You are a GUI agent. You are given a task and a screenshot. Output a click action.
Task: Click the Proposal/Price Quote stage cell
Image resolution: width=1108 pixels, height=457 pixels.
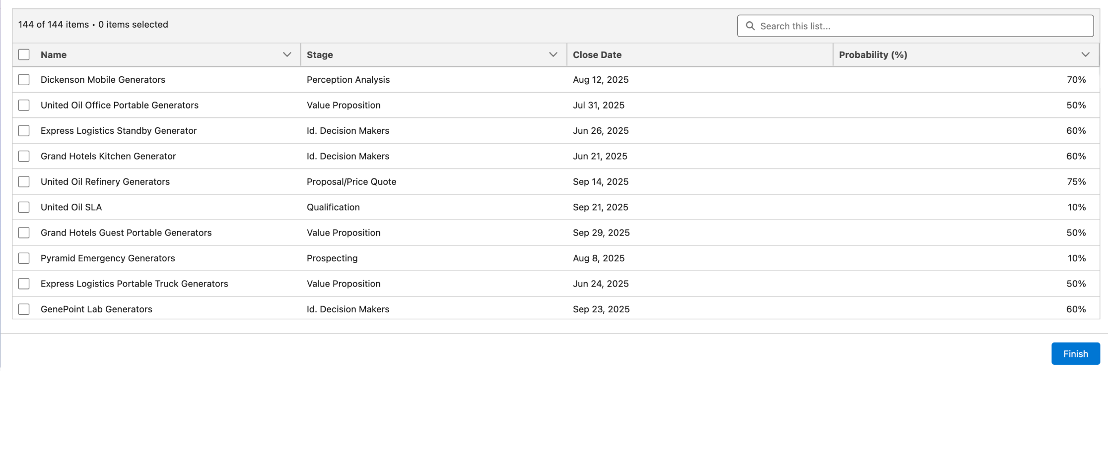click(351, 182)
